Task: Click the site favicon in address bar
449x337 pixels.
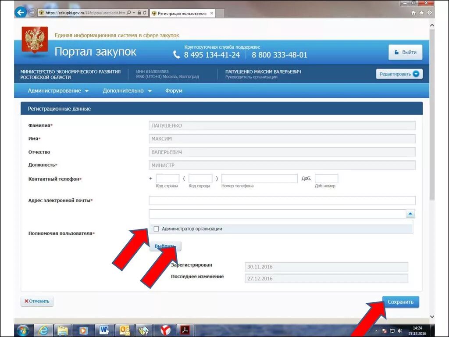Action: coord(42,13)
